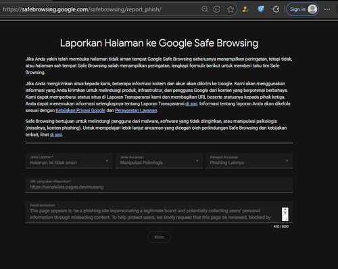Open the blue shield extension icon
The height and width of the screenshot is (269, 338).
261,9
